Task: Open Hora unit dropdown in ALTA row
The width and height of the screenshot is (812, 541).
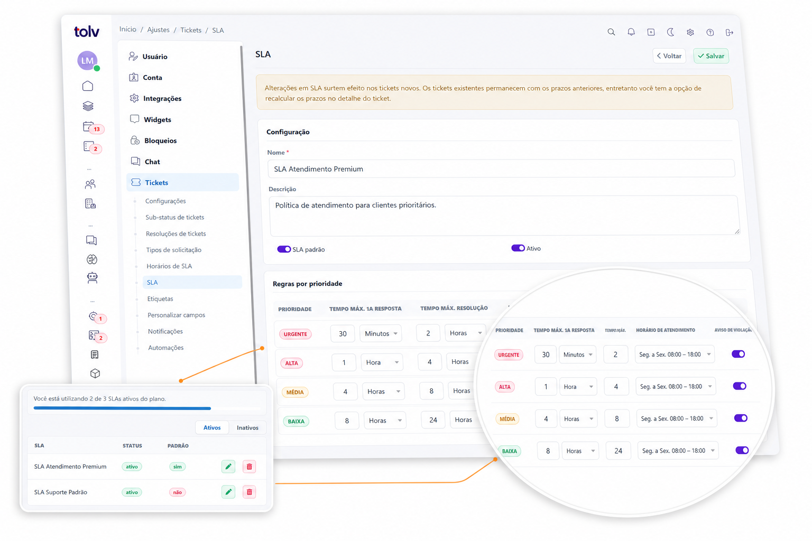Action: [382, 362]
